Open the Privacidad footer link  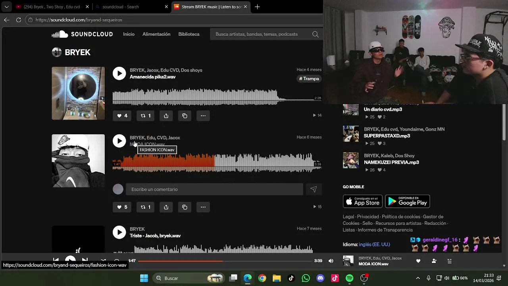(x=368, y=217)
